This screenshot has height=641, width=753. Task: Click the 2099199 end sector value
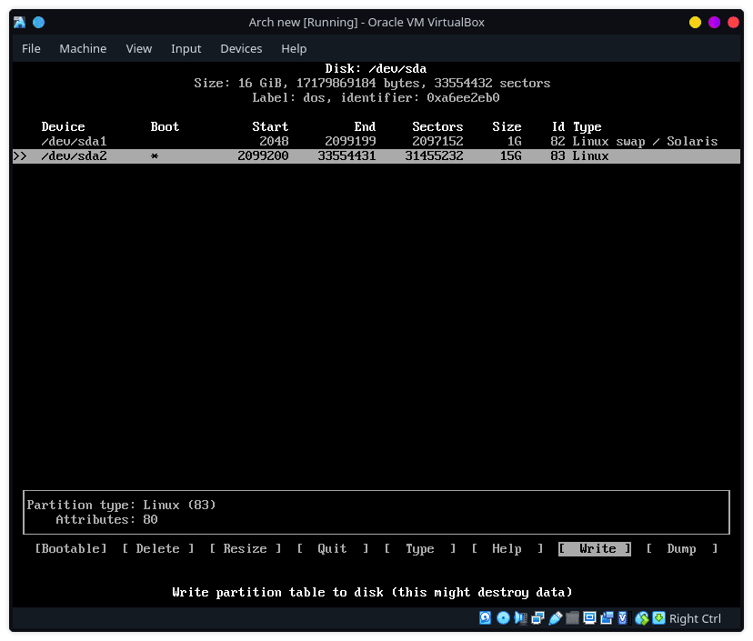350,141
